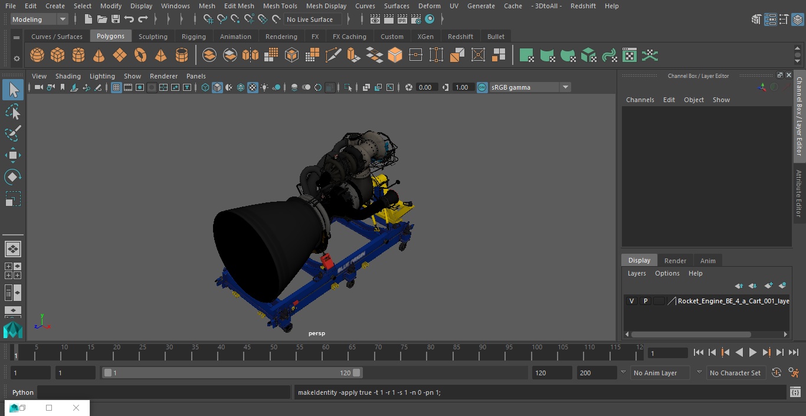Create a polygon pipe from the shelf

[x=182, y=55]
